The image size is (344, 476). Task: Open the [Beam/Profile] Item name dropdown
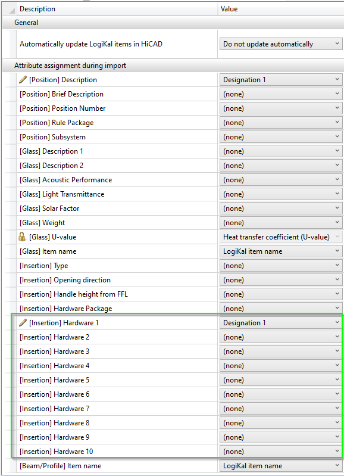(x=281, y=466)
